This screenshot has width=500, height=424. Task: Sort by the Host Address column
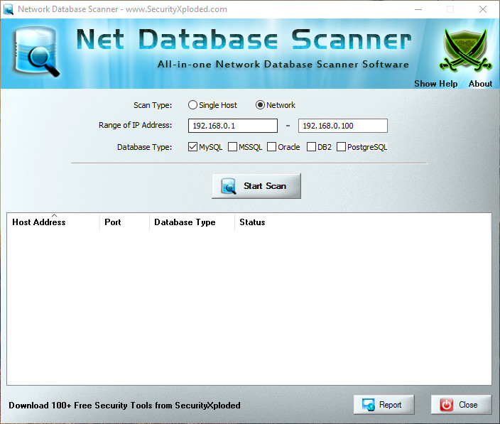tap(53, 222)
